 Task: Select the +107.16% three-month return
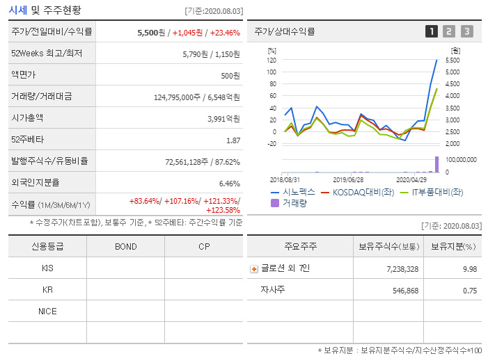(182, 201)
